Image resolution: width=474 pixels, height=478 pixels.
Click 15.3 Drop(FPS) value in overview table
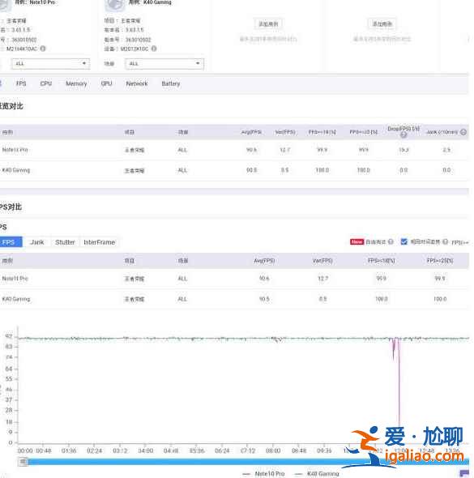[x=404, y=150]
